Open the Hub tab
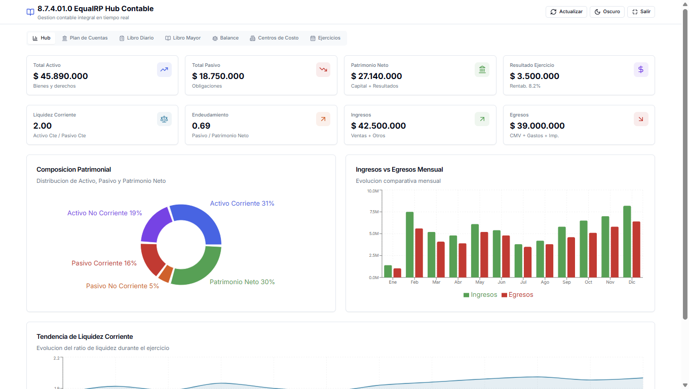689x389 pixels. [x=42, y=38]
